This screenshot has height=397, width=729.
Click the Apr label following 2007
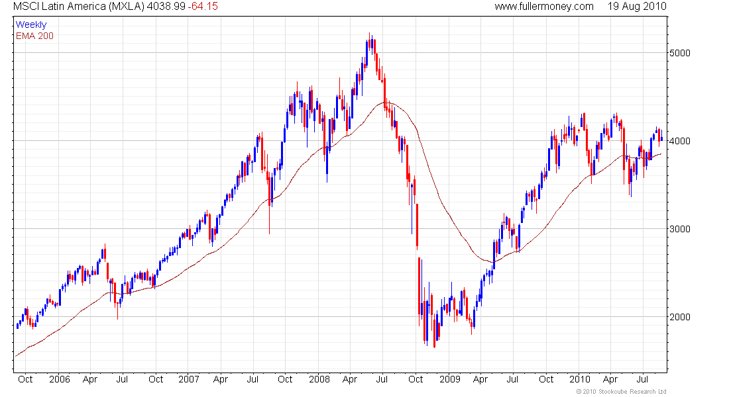pos(221,379)
